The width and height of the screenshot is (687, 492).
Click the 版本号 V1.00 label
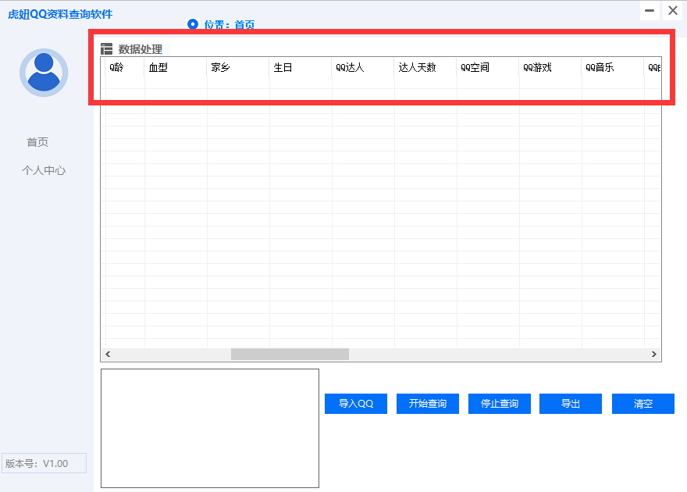coord(44,463)
